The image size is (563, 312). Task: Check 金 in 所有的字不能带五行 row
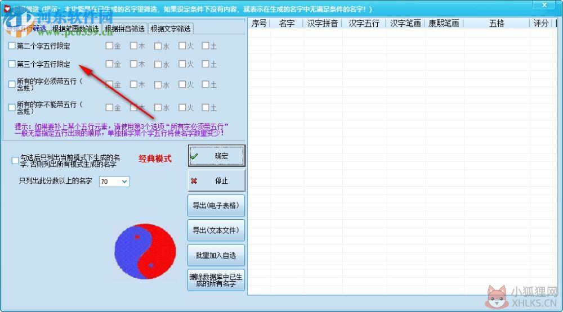click(x=109, y=107)
